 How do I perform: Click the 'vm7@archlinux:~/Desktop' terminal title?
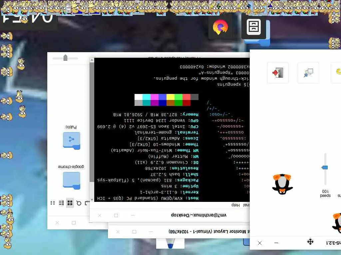tap(198, 215)
